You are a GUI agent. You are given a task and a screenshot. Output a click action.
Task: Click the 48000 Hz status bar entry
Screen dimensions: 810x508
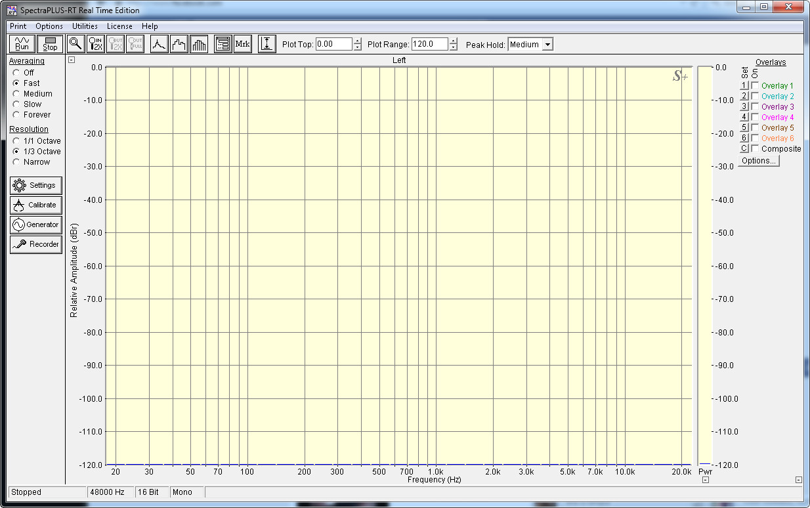[x=110, y=492]
